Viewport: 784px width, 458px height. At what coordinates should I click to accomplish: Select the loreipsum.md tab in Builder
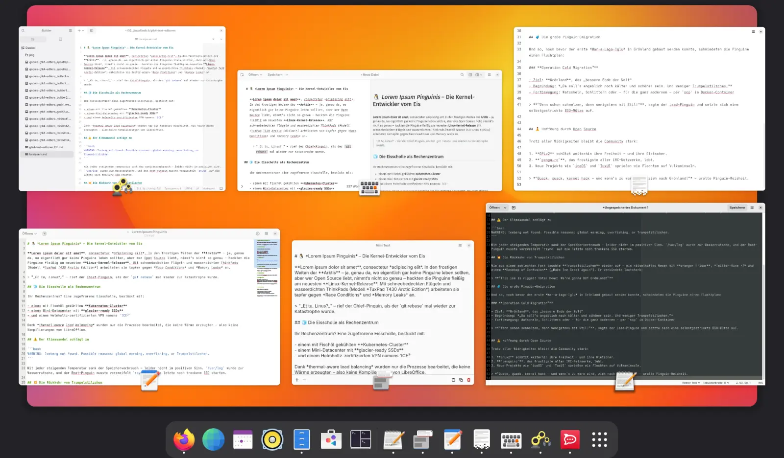(146, 39)
